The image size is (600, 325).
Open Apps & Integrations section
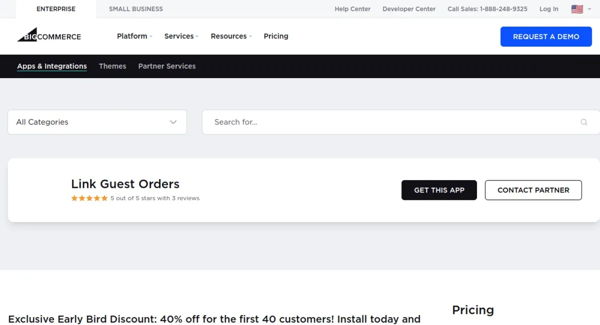pos(52,66)
